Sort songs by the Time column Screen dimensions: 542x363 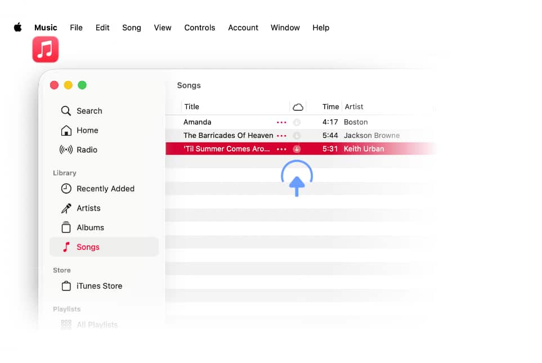[x=330, y=107]
